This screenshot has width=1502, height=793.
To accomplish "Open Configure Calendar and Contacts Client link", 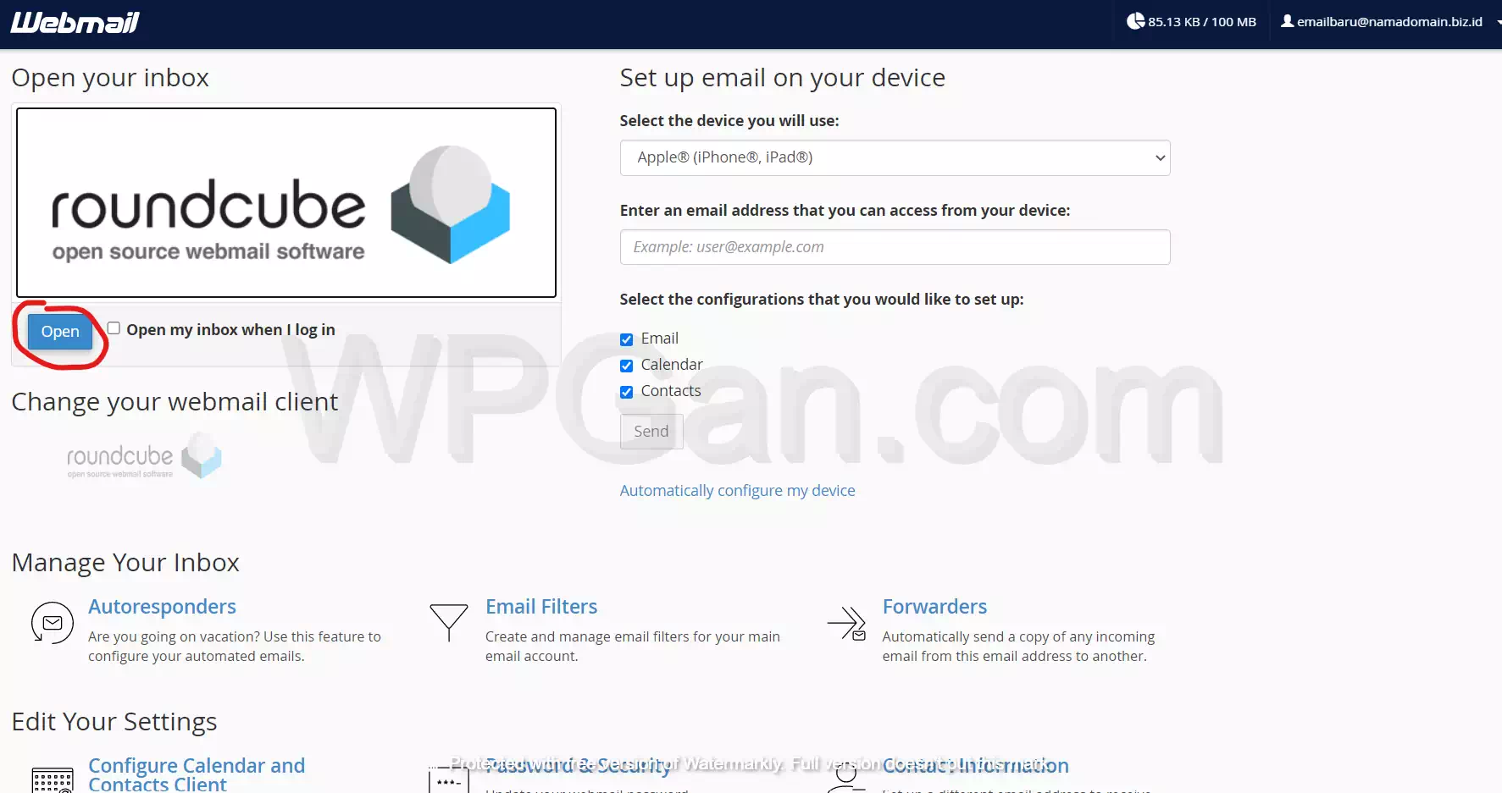I will point(197,774).
